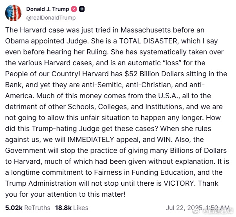Click the word Massachusetts in first line
This screenshot has height=217, width=236.
pos(146,30)
